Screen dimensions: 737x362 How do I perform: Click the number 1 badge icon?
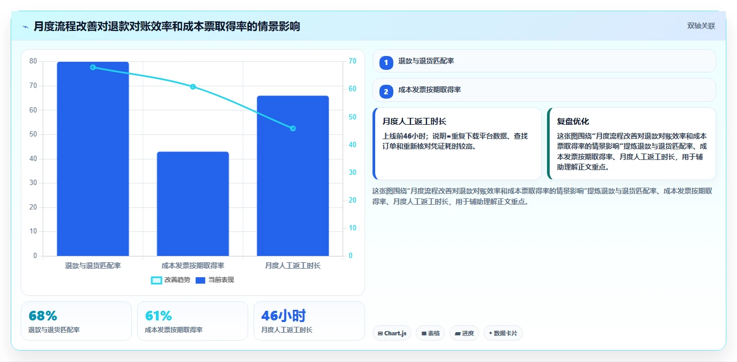386,63
